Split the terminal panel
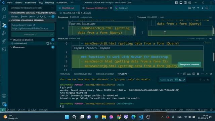The width and height of the screenshot is (215, 121). click(x=193, y=74)
